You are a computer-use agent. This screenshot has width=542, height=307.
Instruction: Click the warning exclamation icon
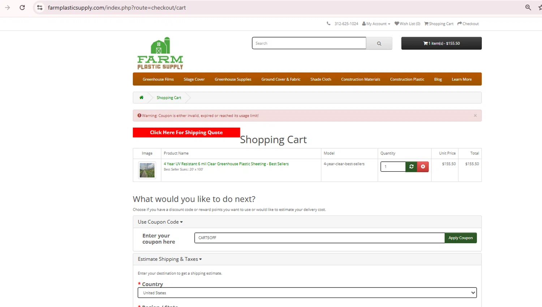pos(139,116)
